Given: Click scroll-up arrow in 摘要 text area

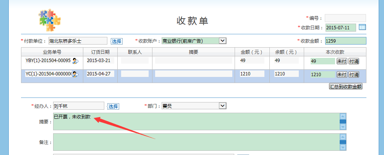Looking at the screenshot, I should (343, 116).
